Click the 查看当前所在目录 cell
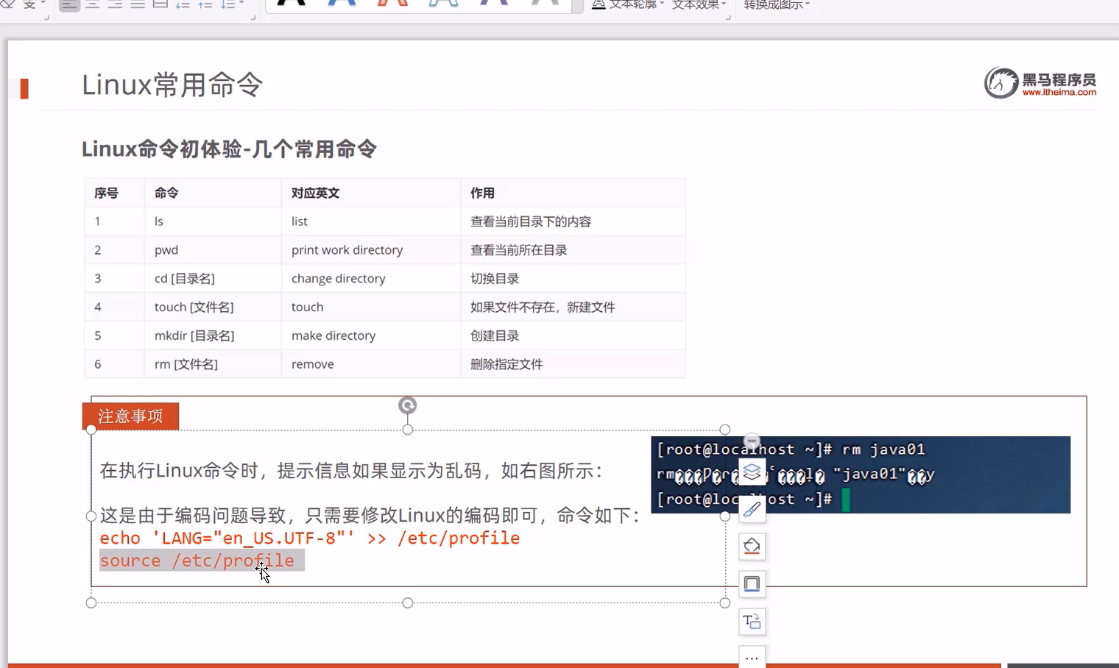The height and width of the screenshot is (668, 1119). (573, 250)
